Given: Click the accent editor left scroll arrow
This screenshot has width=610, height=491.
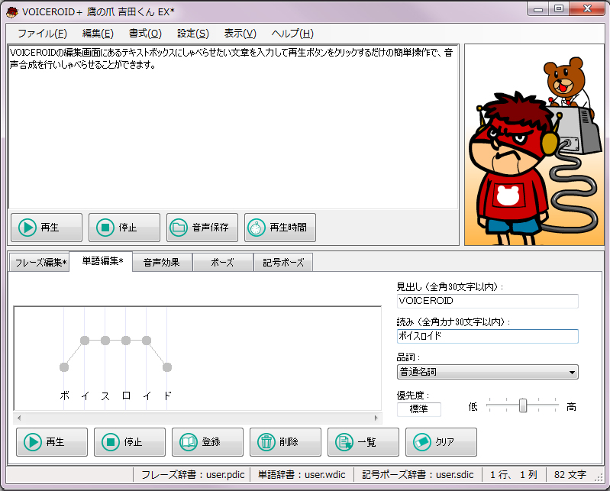Looking at the screenshot, I should pos(19,418).
